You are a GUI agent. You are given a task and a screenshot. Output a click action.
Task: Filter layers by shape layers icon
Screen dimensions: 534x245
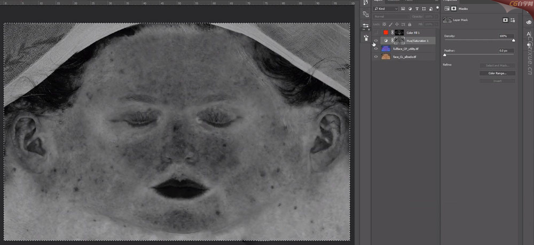click(424, 9)
